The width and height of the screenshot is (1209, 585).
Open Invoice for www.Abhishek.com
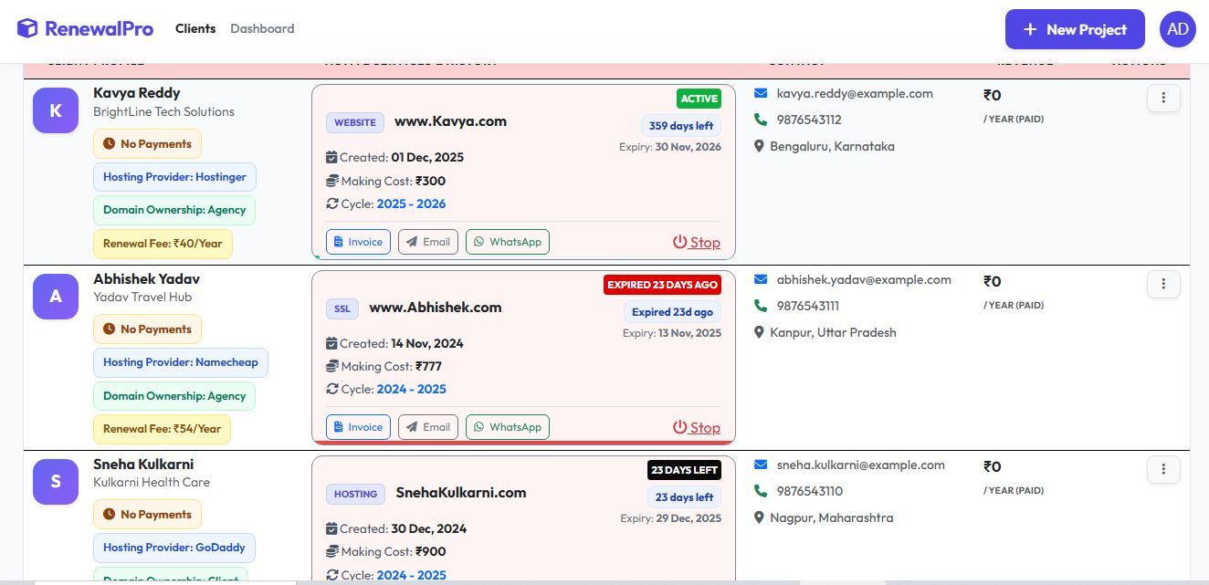pyautogui.click(x=358, y=427)
